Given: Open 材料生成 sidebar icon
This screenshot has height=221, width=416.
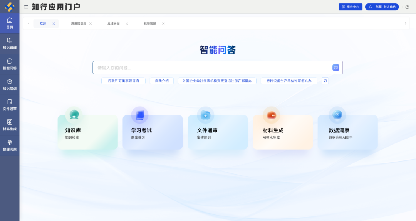Looking at the screenshot, I should 10,125.
